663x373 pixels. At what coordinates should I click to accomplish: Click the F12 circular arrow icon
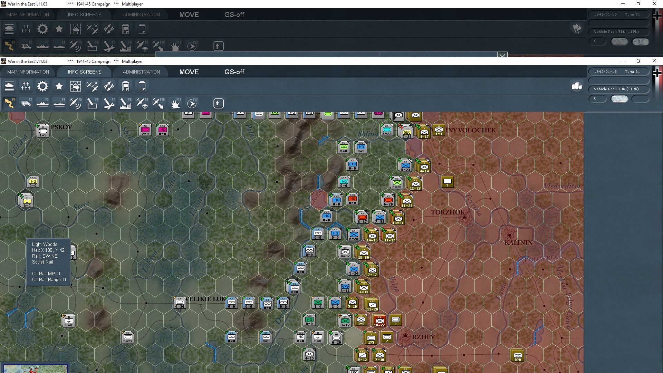pos(192,103)
